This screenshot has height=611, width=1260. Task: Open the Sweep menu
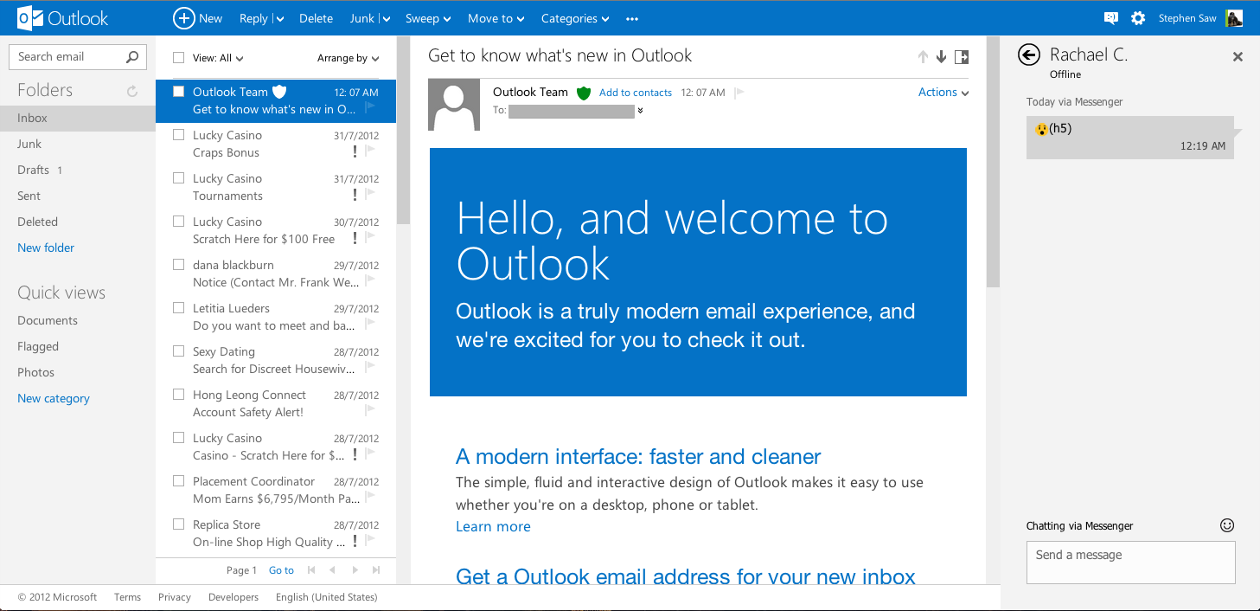[x=428, y=18]
